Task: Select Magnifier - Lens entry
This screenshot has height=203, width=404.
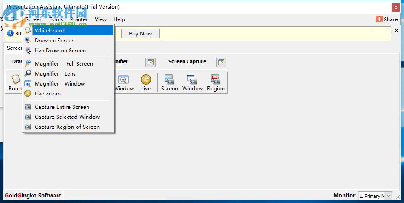Action: coord(68,74)
